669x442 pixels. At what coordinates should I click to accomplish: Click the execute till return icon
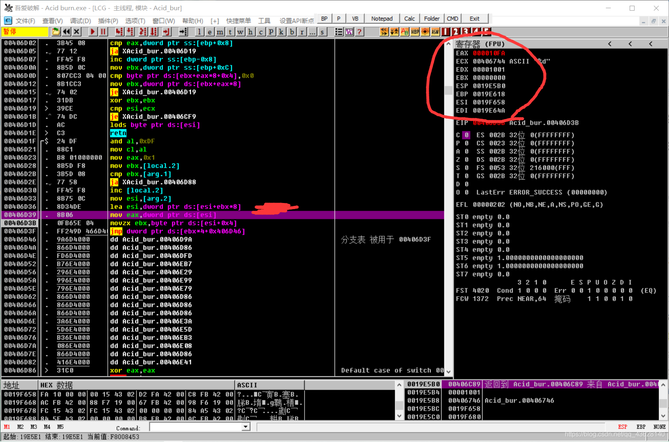[x=166, y=32]
